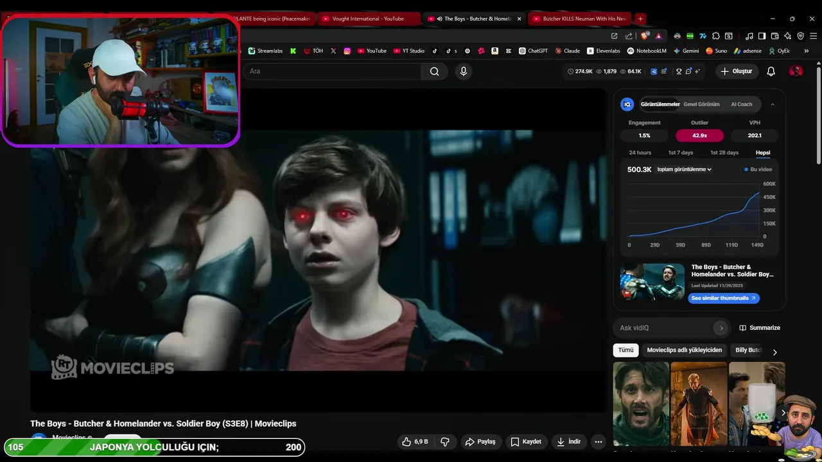
Task: Send the Ask vidIQ question arrow
Action: coord(721,328)
